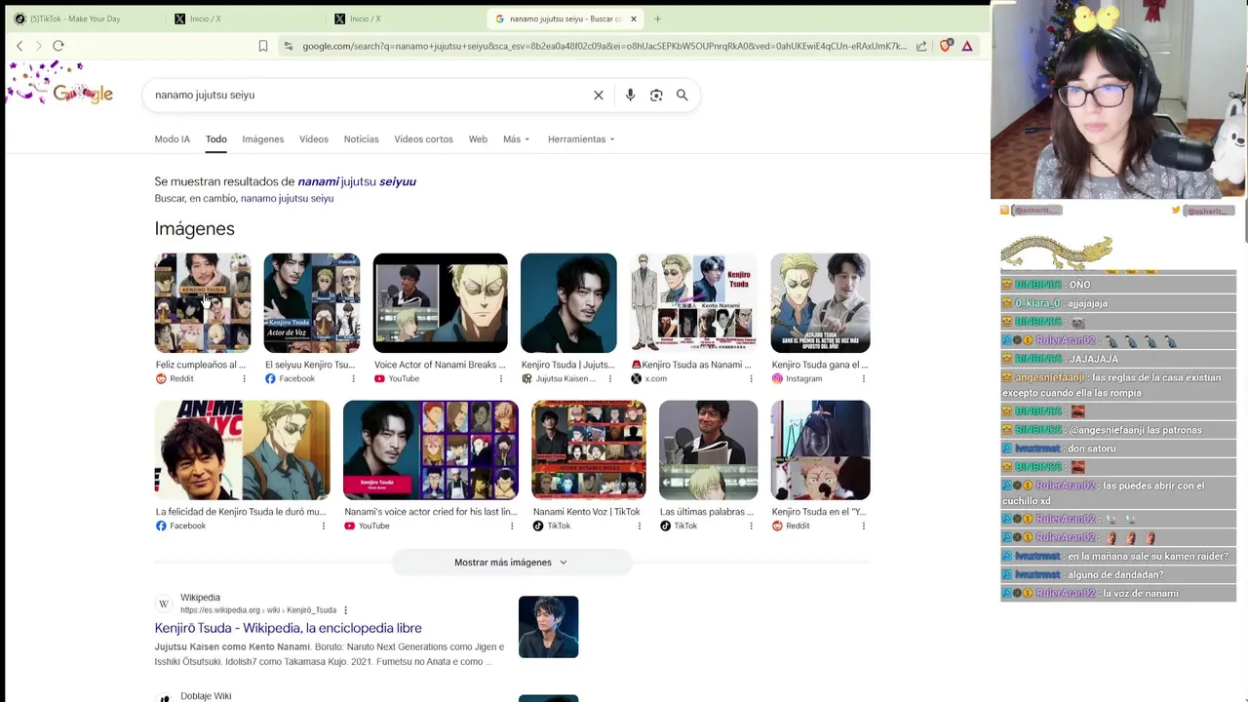Open options for Instagram image result
Viewport: 1248px width, 702px height.
pyautogui.click(x=864, y=378)
